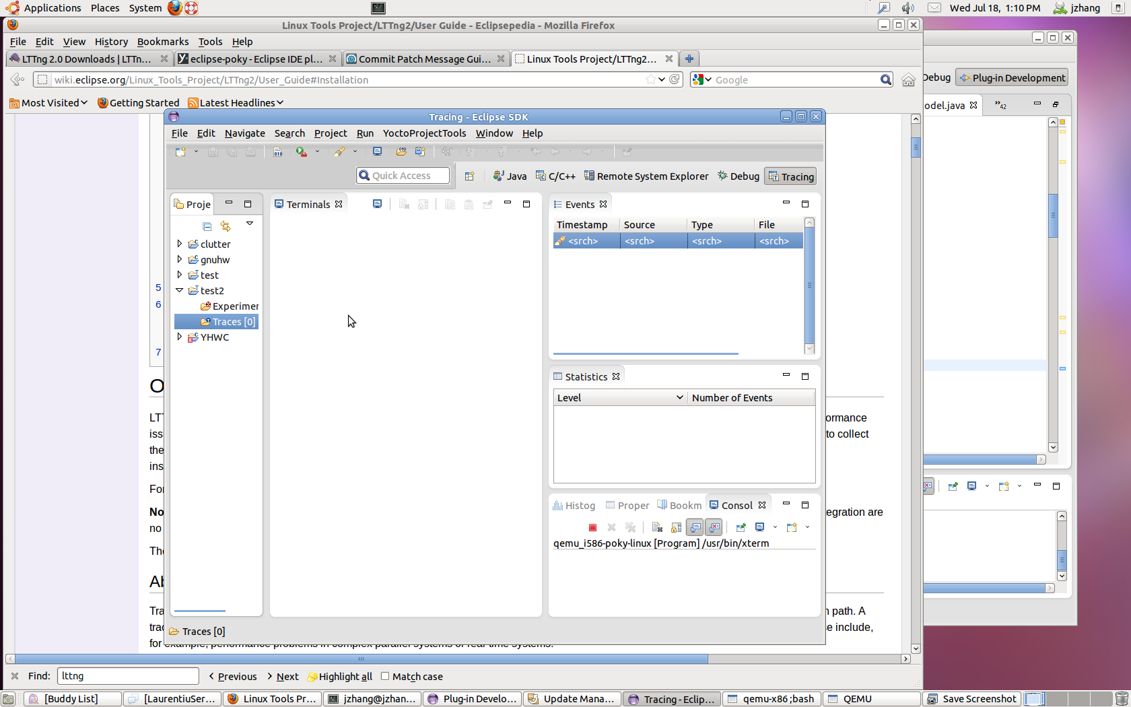The height and width of the screenshot is (707, 1131).
Task: Close the Events view tab
Action: click(x=603, y=204)
